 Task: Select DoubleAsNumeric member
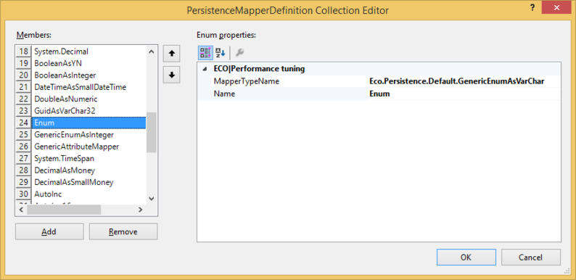89,99
